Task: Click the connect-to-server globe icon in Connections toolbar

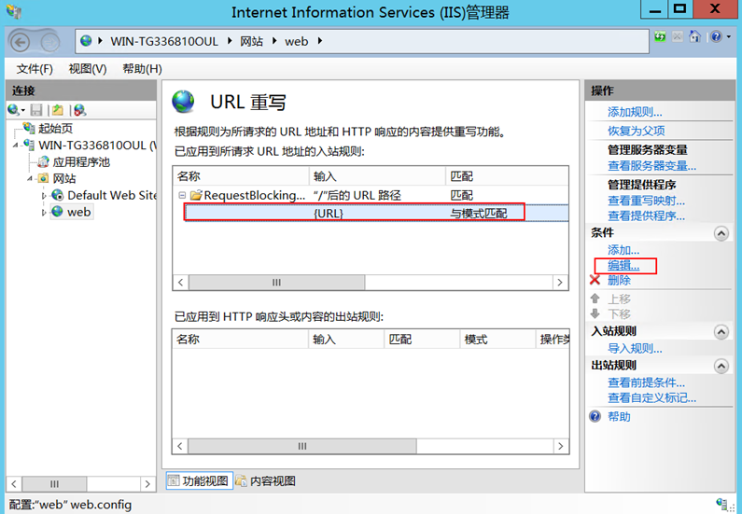Action: point(14,110)
